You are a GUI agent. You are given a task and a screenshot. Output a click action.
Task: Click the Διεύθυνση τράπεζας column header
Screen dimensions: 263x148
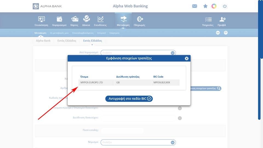pyautogui.click(x=128, y=77)
